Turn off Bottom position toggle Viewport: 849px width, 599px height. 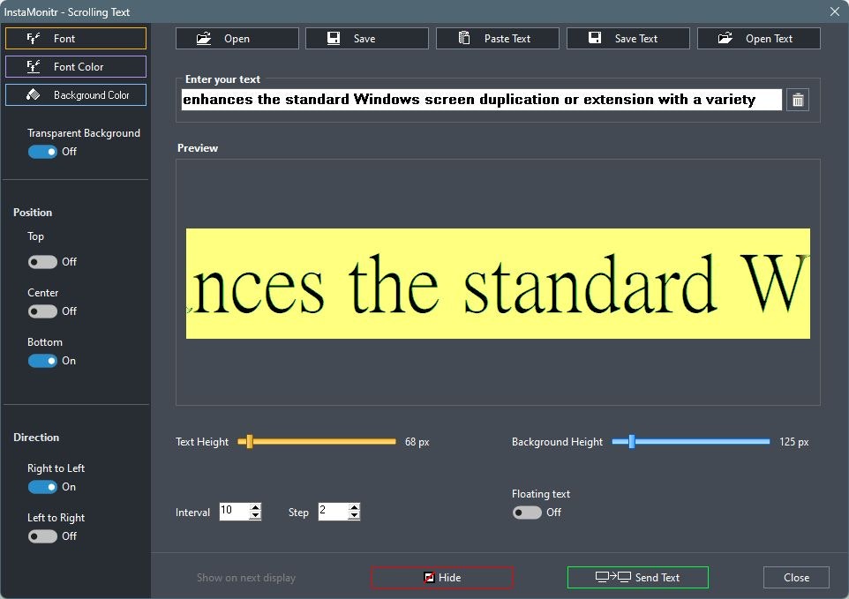click(42, 361)
